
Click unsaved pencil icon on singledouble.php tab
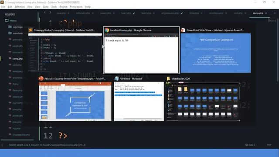coord(182,13)
